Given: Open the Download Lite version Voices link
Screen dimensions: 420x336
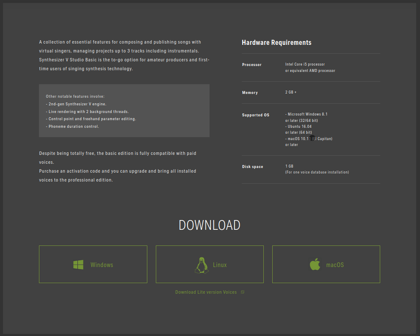Looking at the screenshot, I should click(x=206, y=292).
